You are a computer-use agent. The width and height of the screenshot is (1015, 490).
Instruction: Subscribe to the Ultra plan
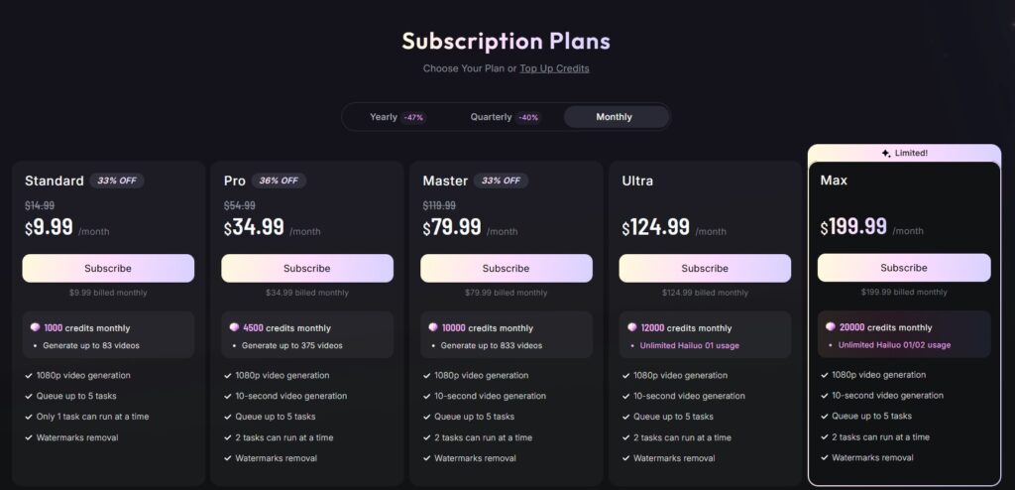(x=705, y=268)
